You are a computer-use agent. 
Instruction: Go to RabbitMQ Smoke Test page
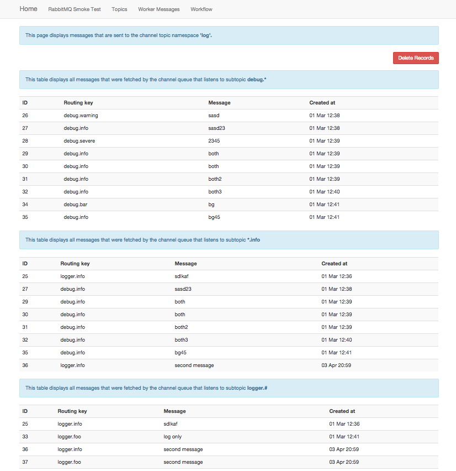pos(75,9)
